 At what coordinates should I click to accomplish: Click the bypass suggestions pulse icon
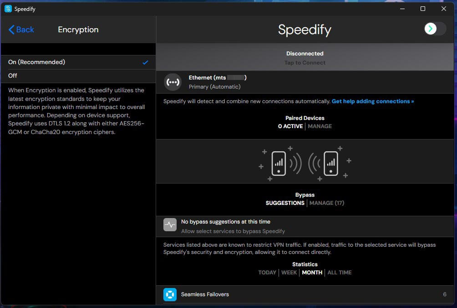pyautogui.click(x=170, y=225)
